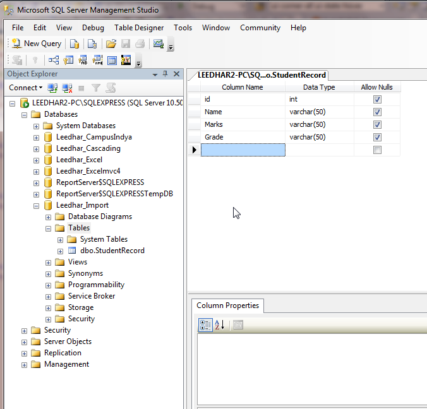Image resolution: width=427 pixels, height=409 pixels.
Task: Click the Print icon in toolbar
Action: click(140, 44)
